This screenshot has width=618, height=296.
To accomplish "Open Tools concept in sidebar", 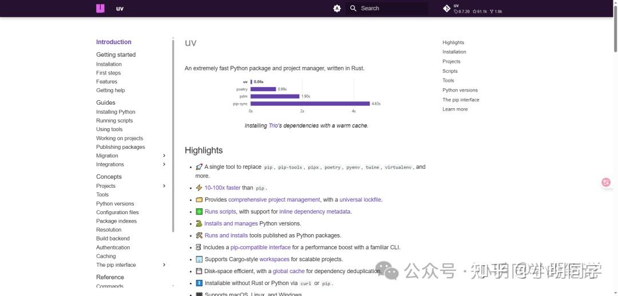I will point(102,195).
